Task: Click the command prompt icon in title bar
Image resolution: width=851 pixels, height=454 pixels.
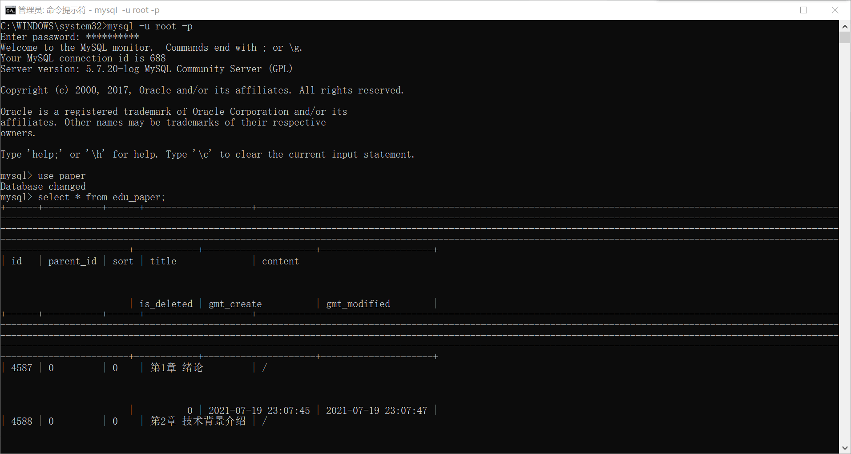Action: (x=10, y=10)
